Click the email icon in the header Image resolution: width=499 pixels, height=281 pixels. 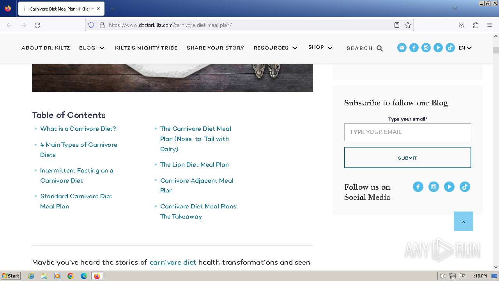tap(402, 48)
